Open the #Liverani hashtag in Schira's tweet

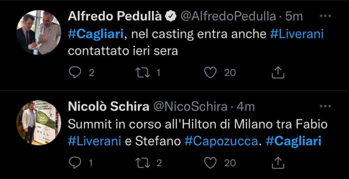coord(94,141)
